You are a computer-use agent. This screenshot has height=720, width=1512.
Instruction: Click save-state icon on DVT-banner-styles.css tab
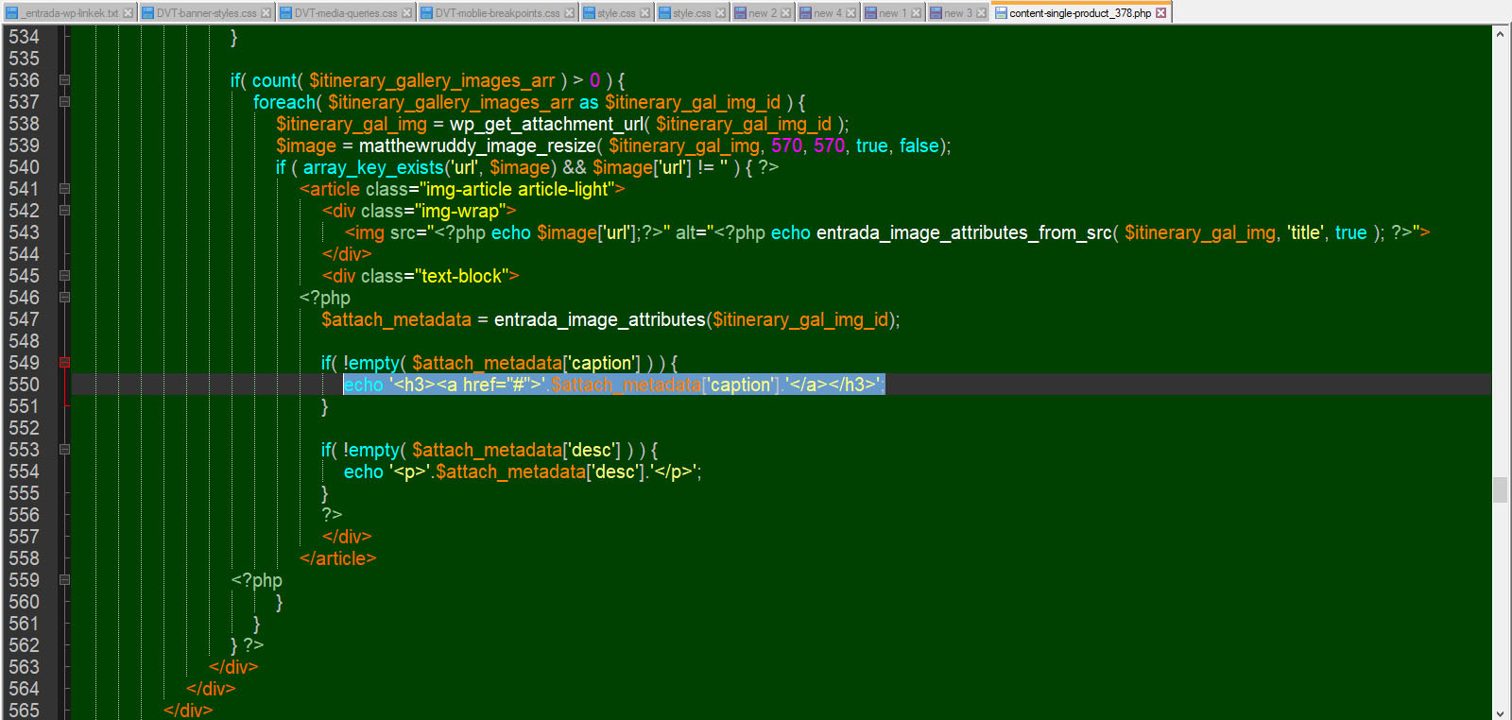point(147,13)
